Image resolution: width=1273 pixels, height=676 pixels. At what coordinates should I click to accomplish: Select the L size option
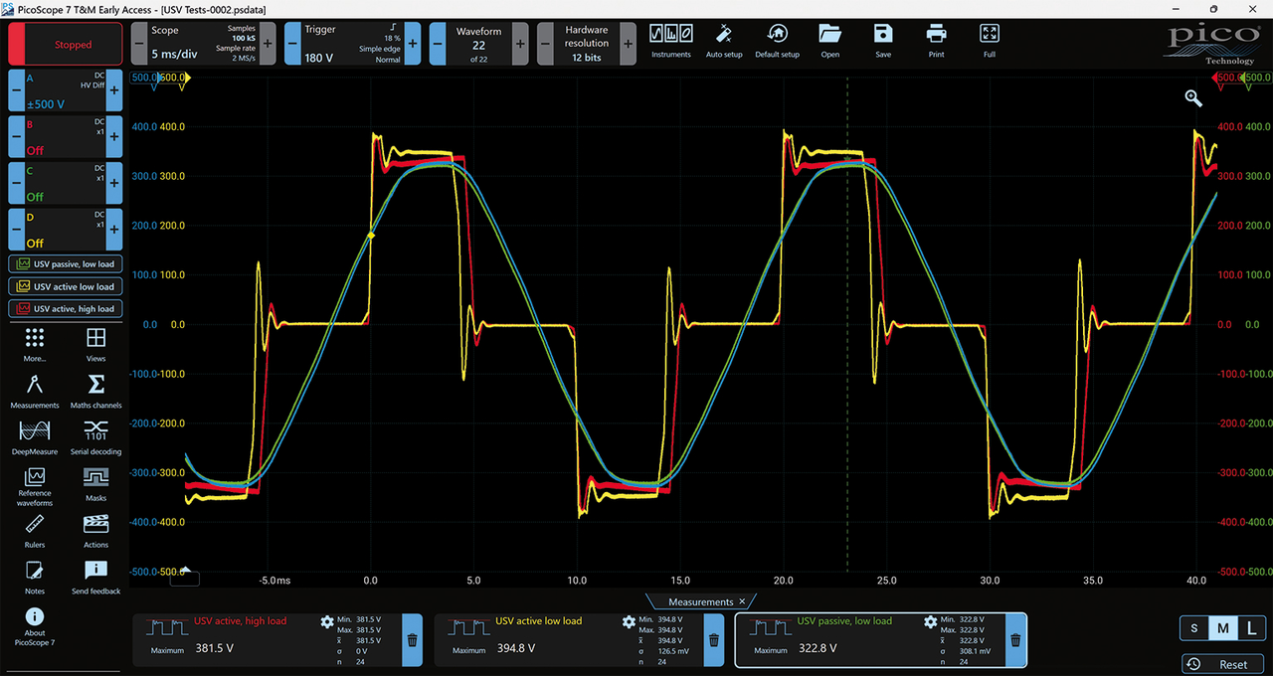pyautogui.click(x=1251, y=628)
